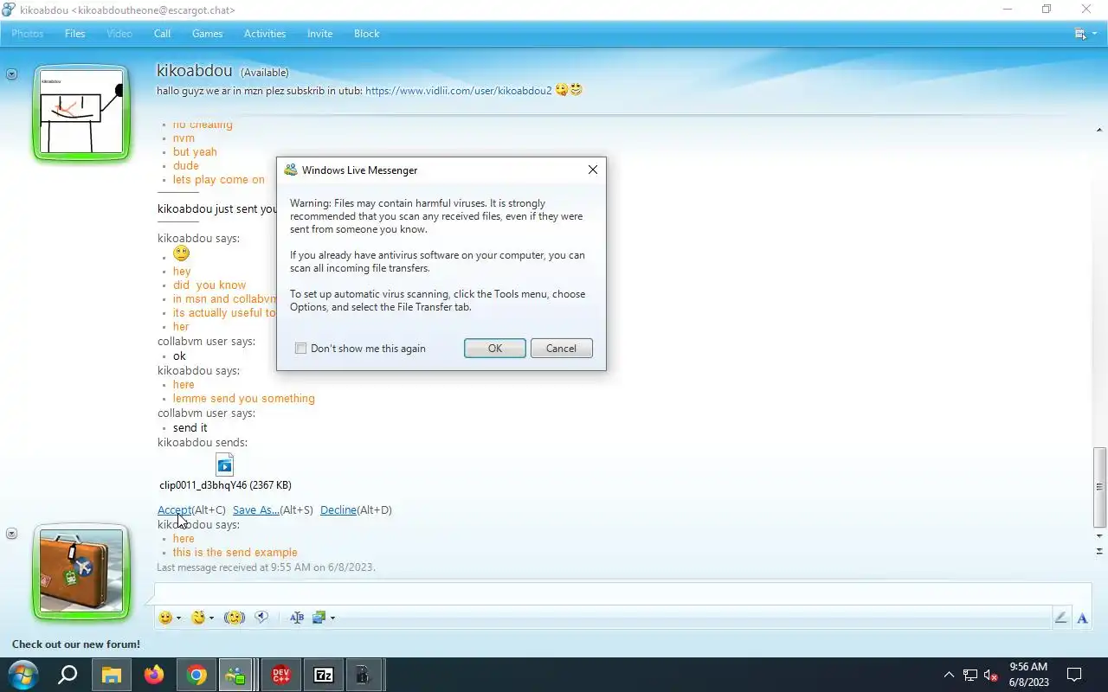This screenshot has width=1108, height=692.
Task: Open taskbar search magnifier
Action: pyautogui.click(x=68, y=675)
